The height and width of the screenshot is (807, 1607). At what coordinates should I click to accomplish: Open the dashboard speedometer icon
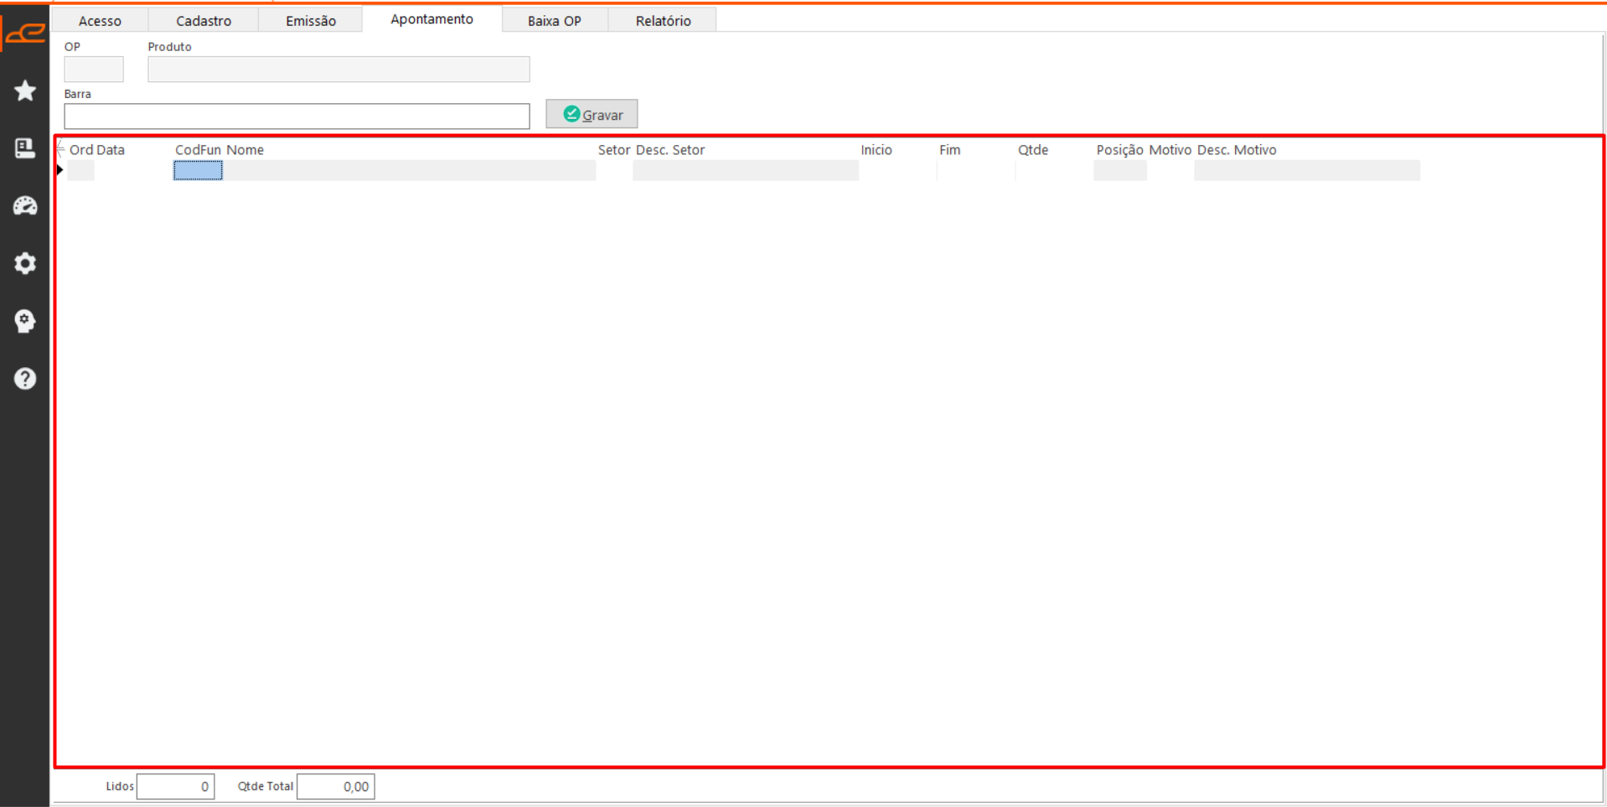point(25,206)
